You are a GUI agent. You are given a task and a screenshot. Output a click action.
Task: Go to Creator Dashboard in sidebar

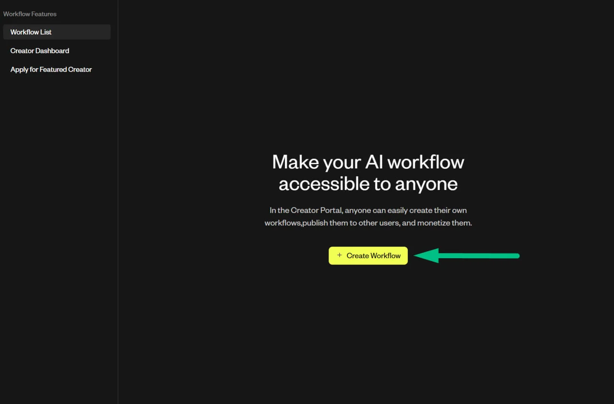click(x=40, y=51)
